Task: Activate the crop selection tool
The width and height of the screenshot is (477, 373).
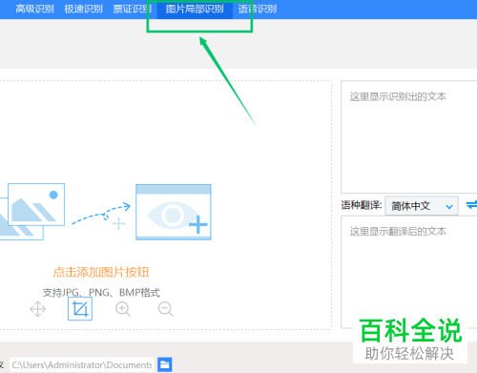Action: click(80, 309)
